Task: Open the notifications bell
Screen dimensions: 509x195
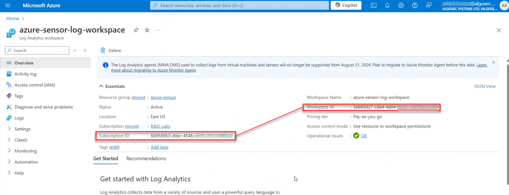Action: tap(387, 5)
